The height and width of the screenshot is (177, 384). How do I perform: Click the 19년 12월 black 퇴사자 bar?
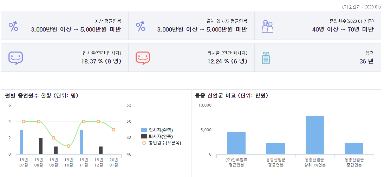101,150
